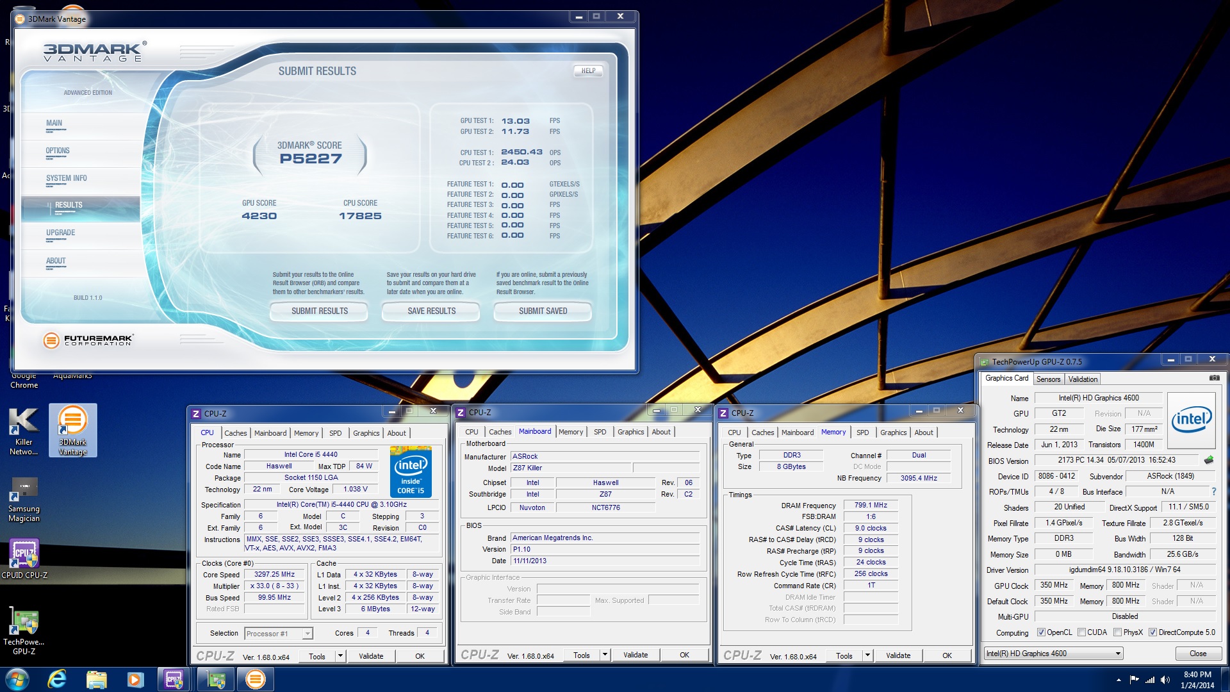Screen dimensions: 1230x692
Task: Open Samsung Magician desktop icon
Action: (24, 499)
